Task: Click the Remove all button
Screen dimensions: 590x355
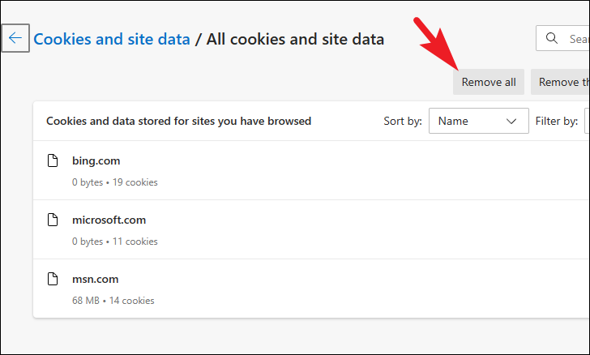Action: point(489,82)
